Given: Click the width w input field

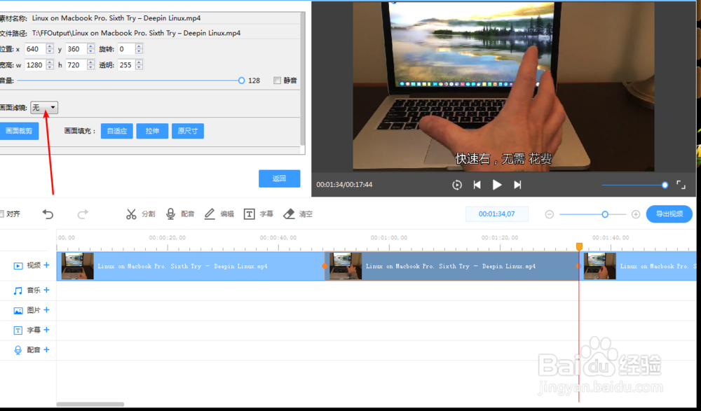Looking at the screenshot, I should click(35, 65).
